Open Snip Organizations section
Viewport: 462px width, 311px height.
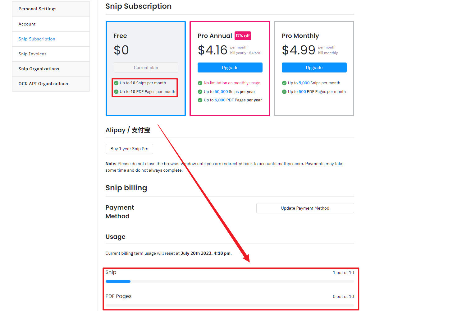(39, 69)
